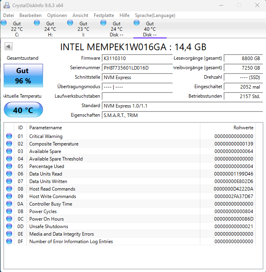This screenshot has height=272, width=266.
Task: Select the Controller Busy Time parameter name
Action: pos(51,204)
